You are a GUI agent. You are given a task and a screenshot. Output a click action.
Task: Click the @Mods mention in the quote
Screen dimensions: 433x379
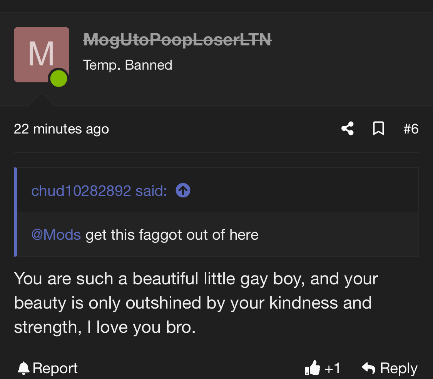pos(56,235)
